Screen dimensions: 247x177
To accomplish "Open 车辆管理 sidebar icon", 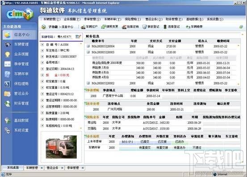I will coord(7,44).
